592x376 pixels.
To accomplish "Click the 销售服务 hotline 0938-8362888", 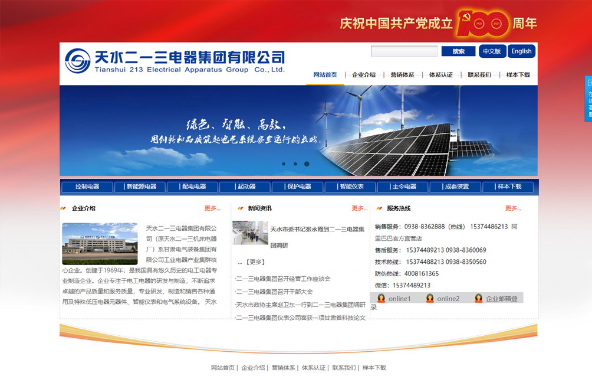I will coord(425,227).
